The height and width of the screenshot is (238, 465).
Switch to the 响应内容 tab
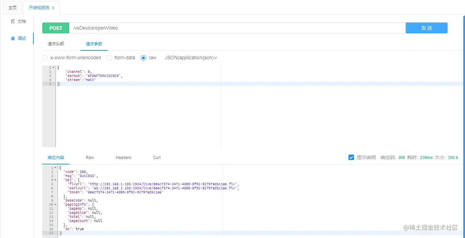(x=56, y=158)
